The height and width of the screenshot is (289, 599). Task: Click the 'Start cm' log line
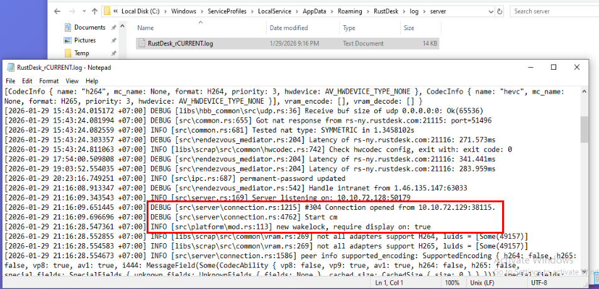[171, 217]
